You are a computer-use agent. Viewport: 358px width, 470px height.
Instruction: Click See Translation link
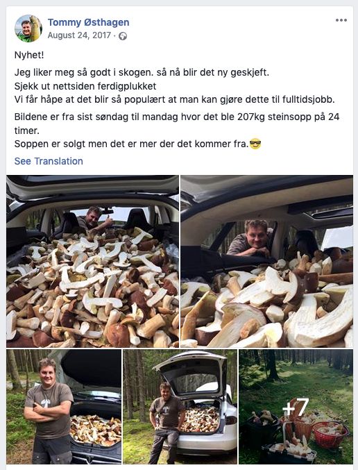(x=49, y=161)
